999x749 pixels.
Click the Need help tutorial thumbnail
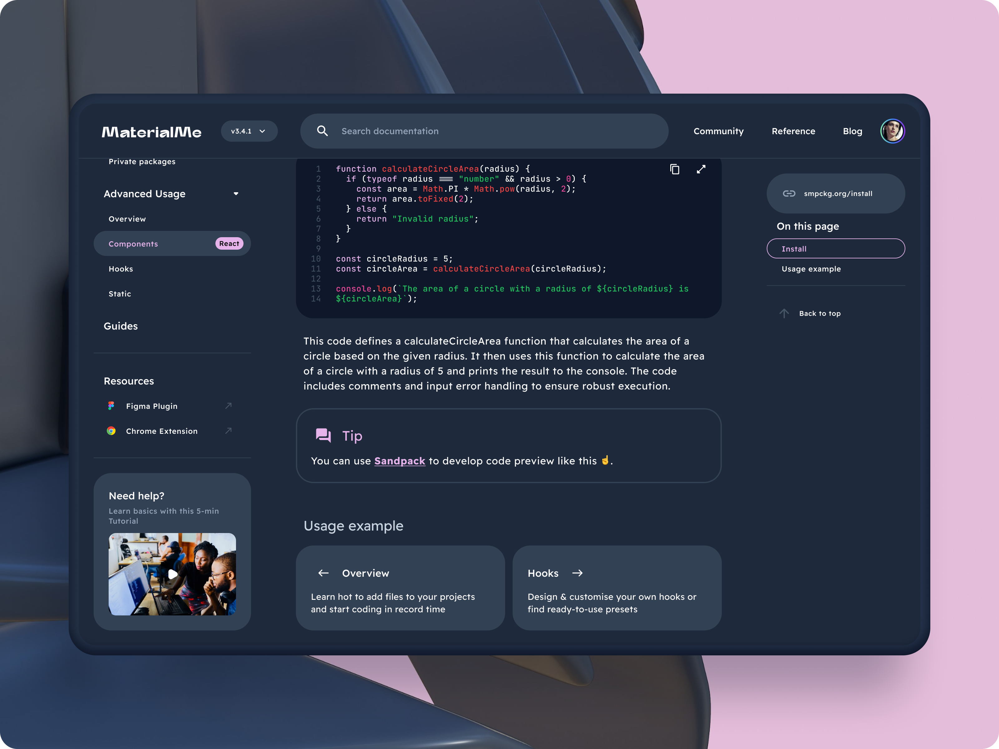[x=172, y=574]
